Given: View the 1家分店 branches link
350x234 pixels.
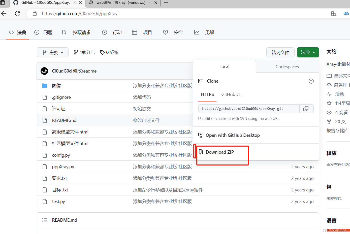Looking at the screenshot, I should click(x=84, y=52).
